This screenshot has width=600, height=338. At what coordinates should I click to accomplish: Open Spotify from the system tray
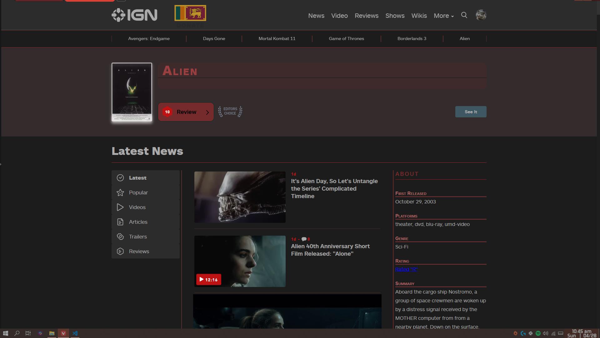point(538,334)
